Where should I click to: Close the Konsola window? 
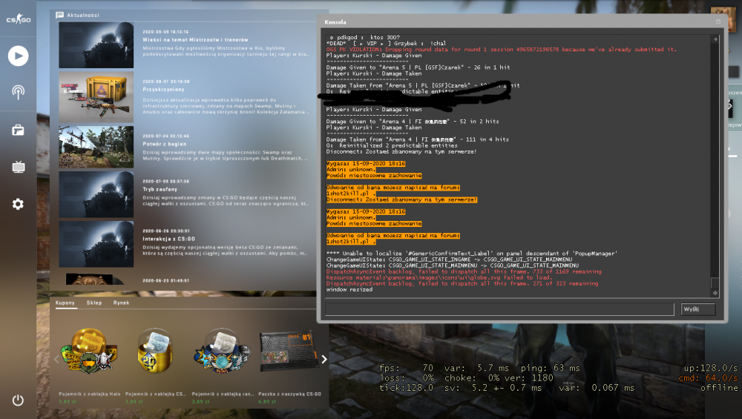718,22
